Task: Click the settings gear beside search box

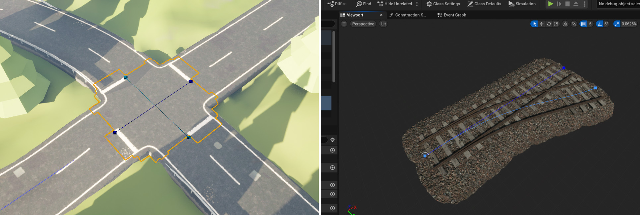Action: click(332, 140)
